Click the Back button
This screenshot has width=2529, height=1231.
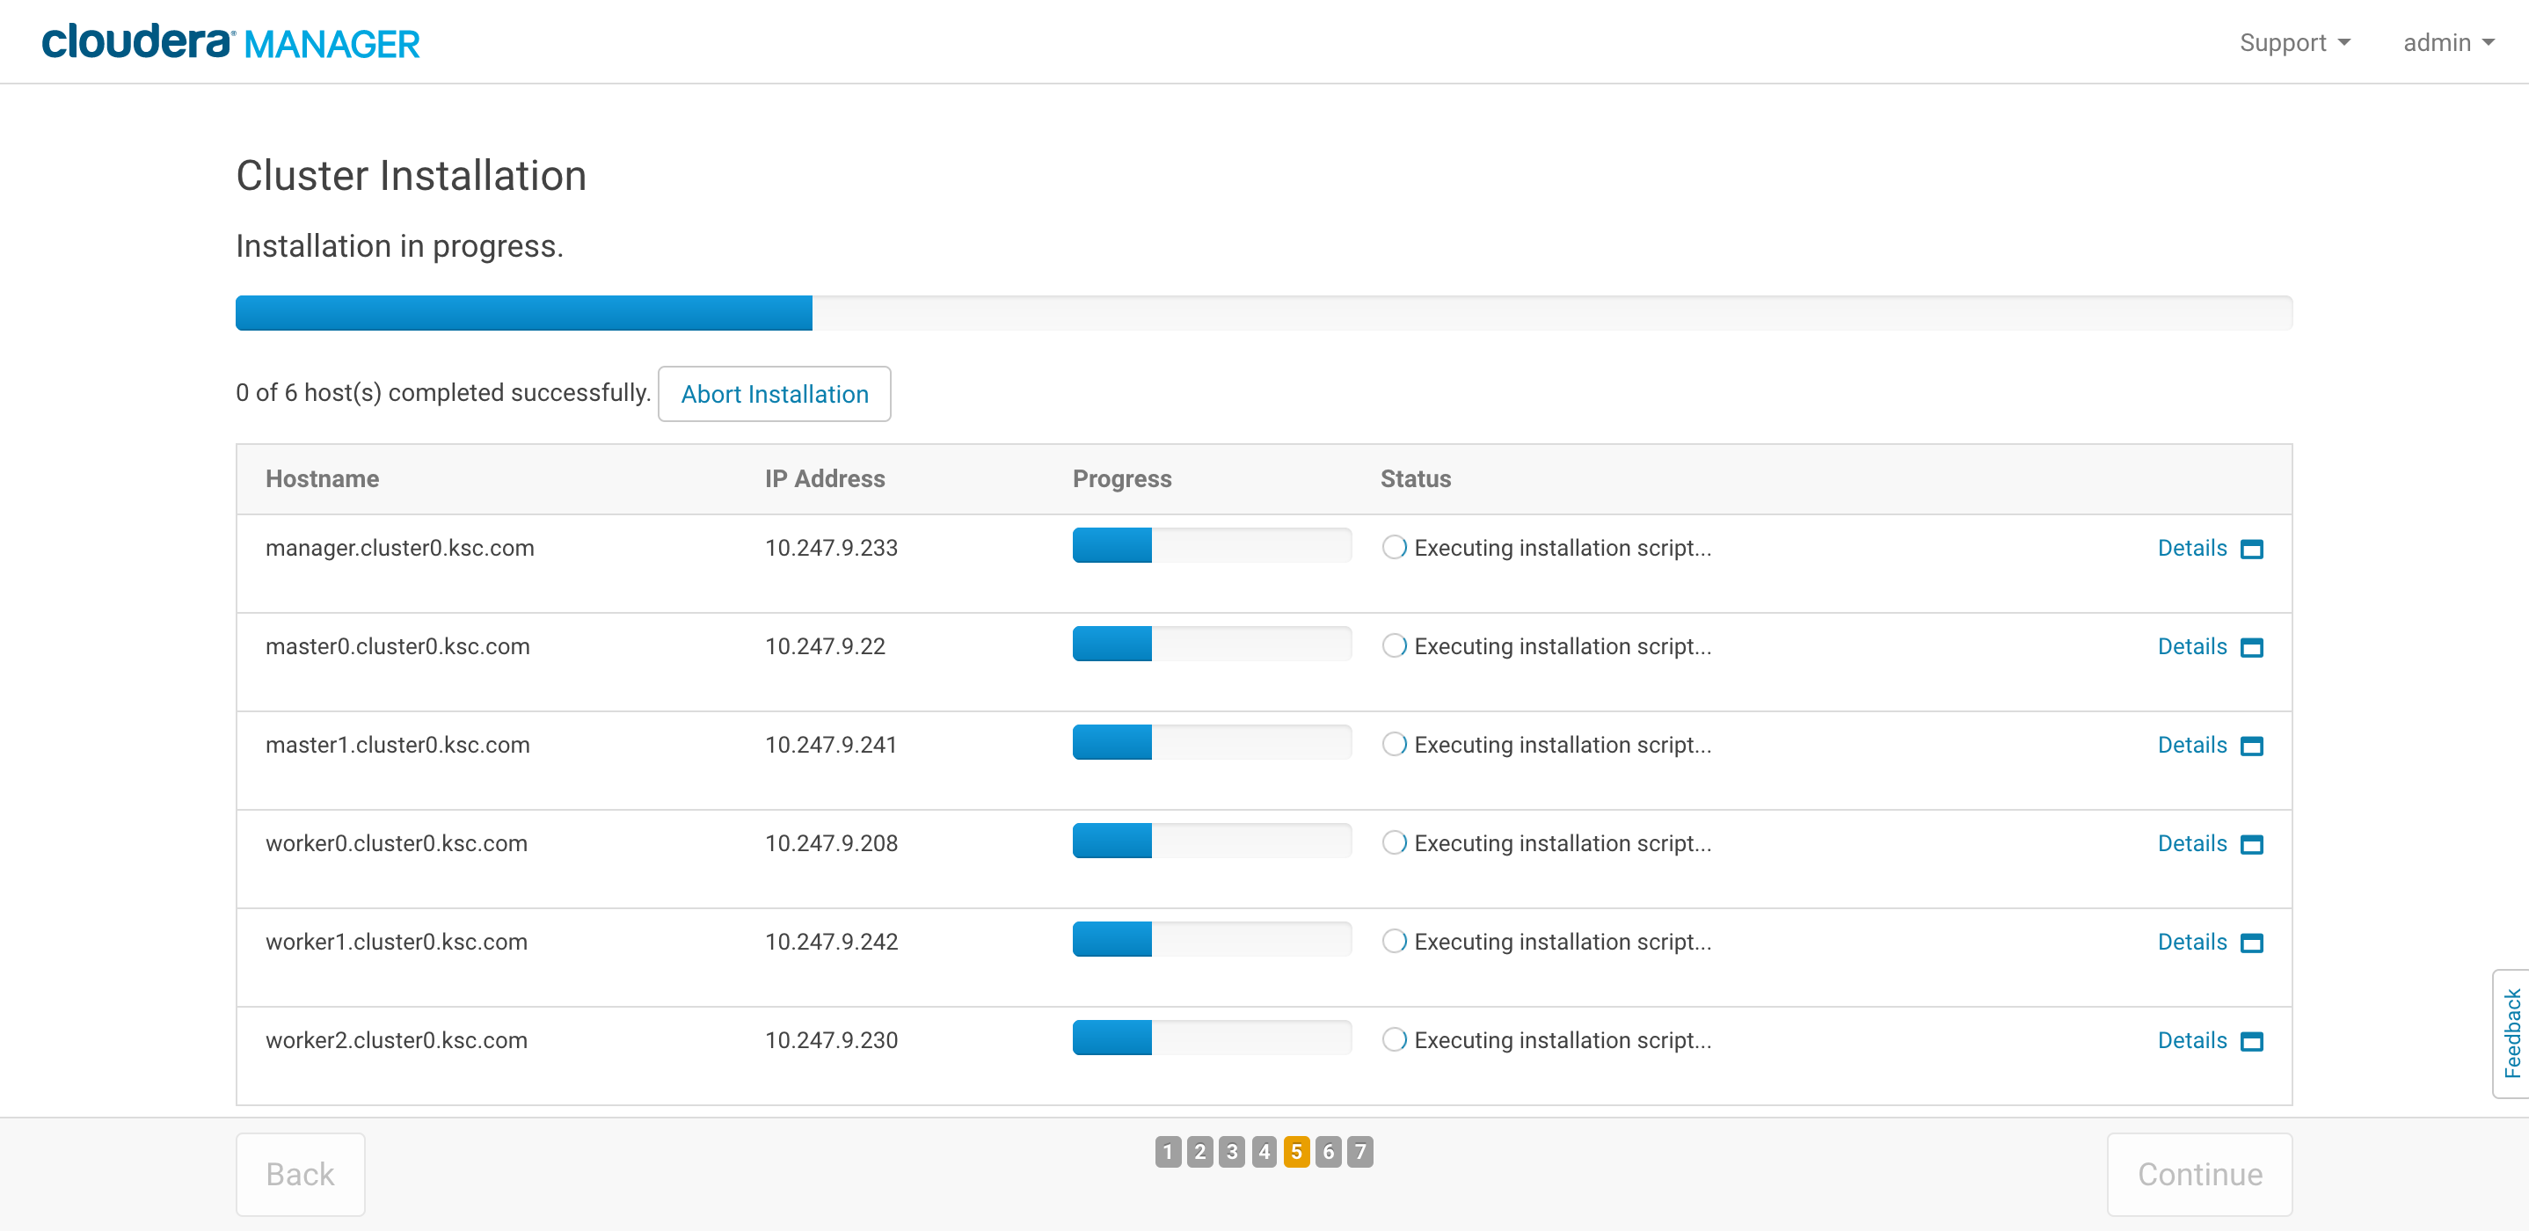click(300, 1173)
